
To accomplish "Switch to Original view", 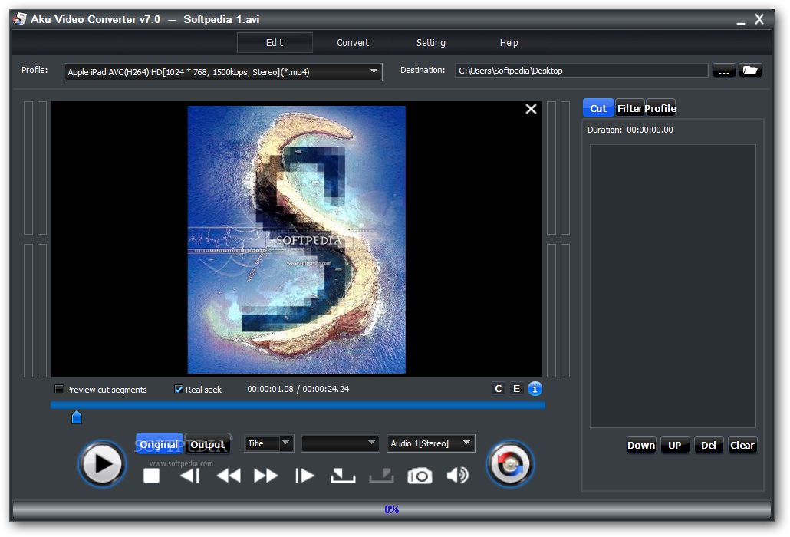I will 160,444.
